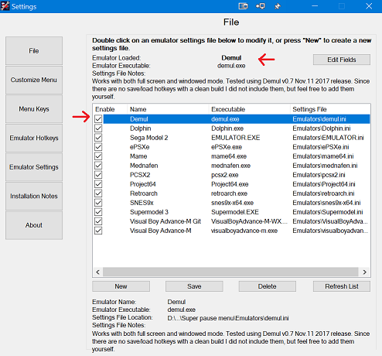Select the Retroarch entry

(144, 193)
